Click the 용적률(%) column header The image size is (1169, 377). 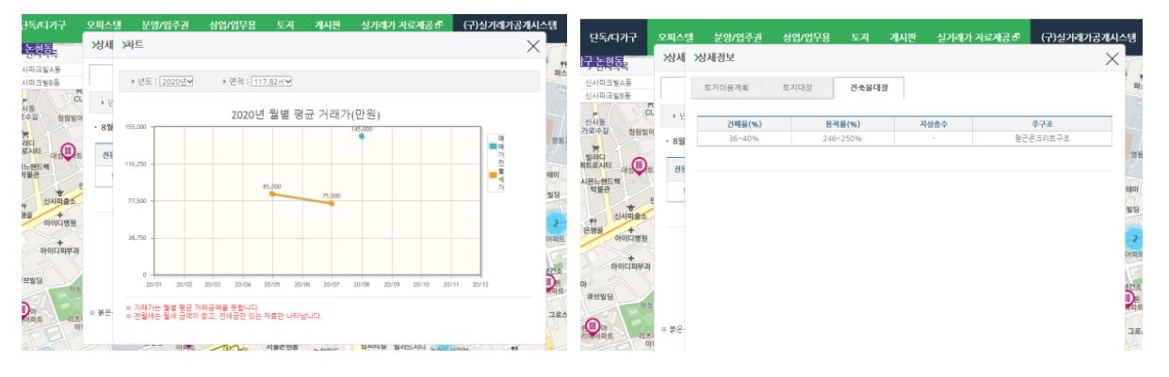pos(840,124)
